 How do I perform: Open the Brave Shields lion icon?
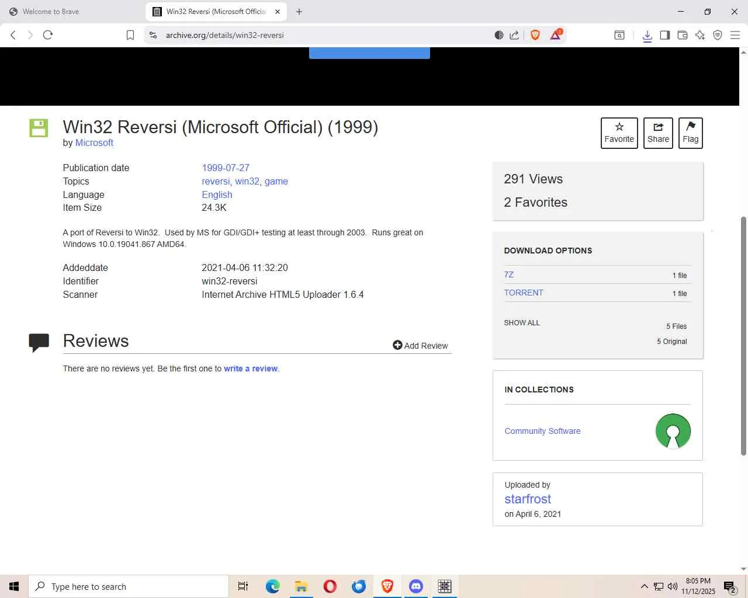tap(535, 35)
